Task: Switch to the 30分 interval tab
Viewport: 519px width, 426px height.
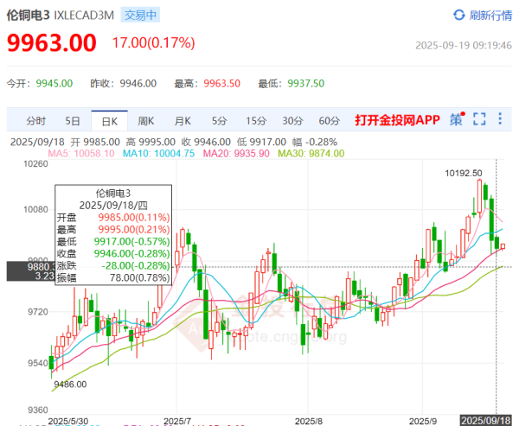Action: click(x=292, y=121)
